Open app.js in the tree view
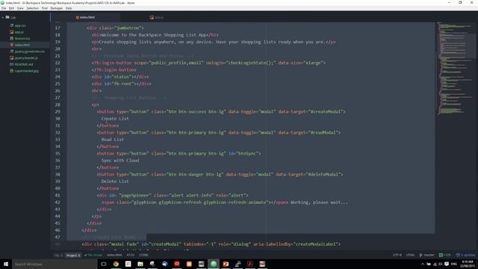Image resolution: width=478 pixels, height=269 pixels. click(19, 32)
